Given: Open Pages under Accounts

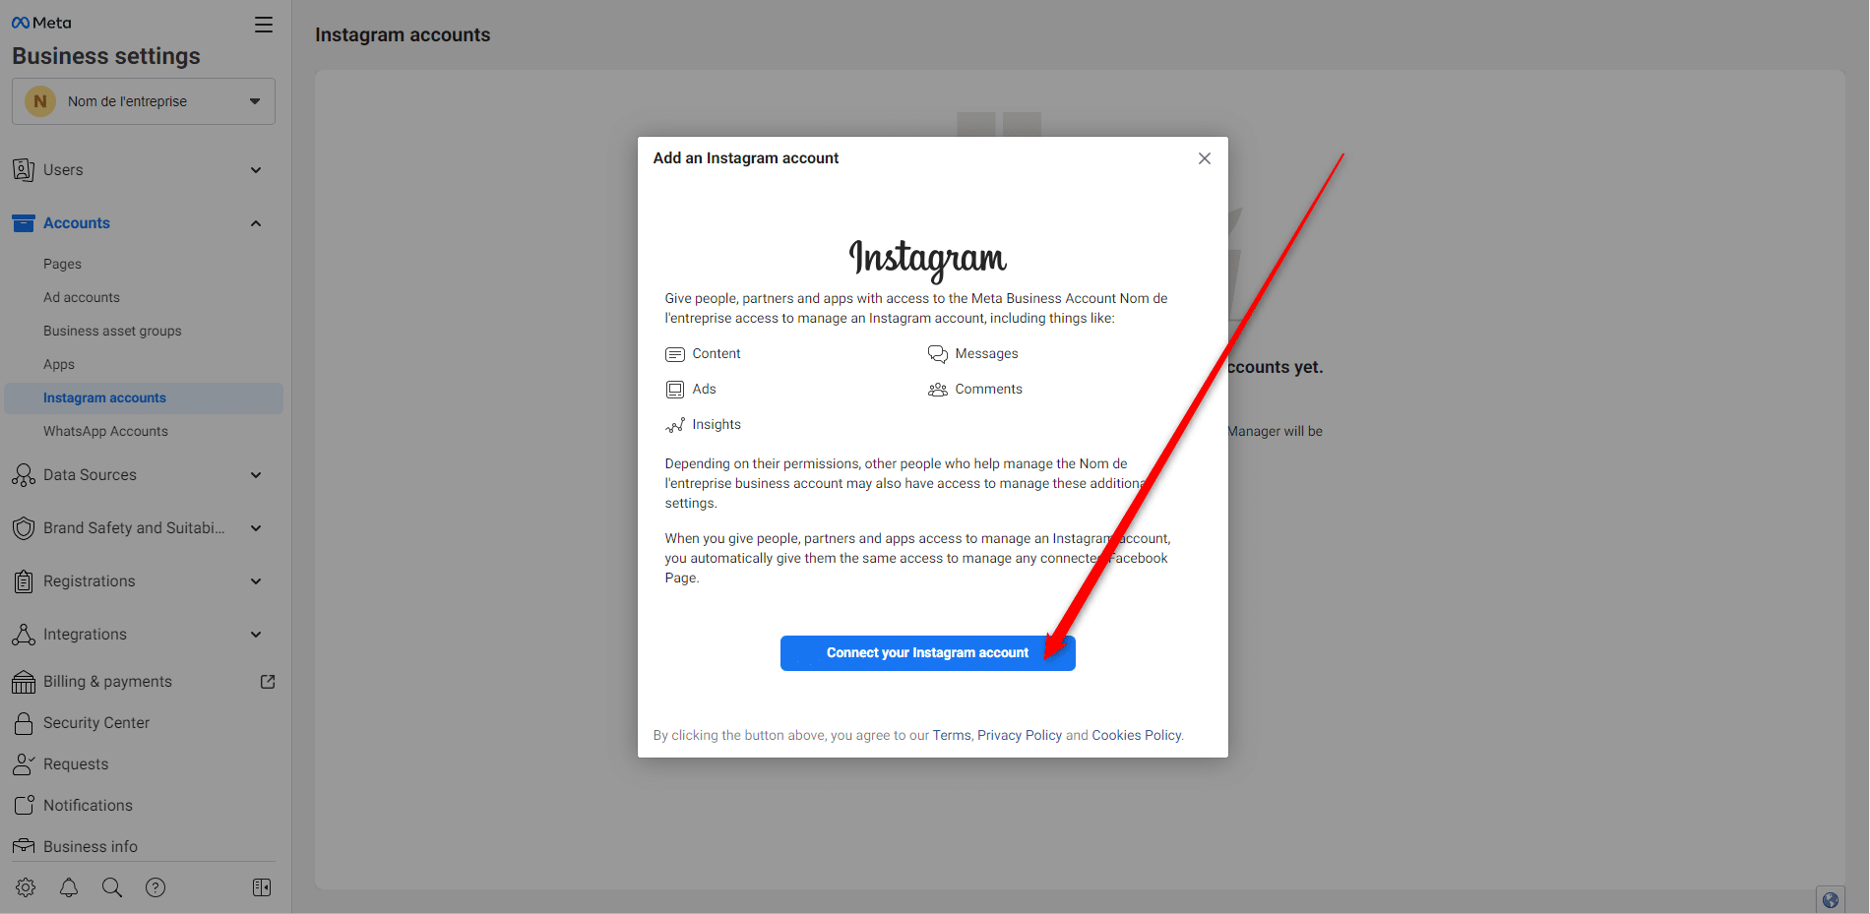Looking at the screenshot, I should (62, 264).
